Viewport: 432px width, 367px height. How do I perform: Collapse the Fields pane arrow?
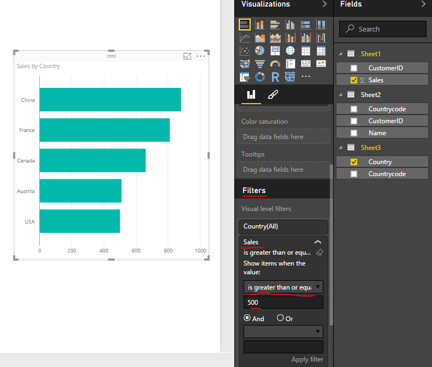tap(423, 4)
